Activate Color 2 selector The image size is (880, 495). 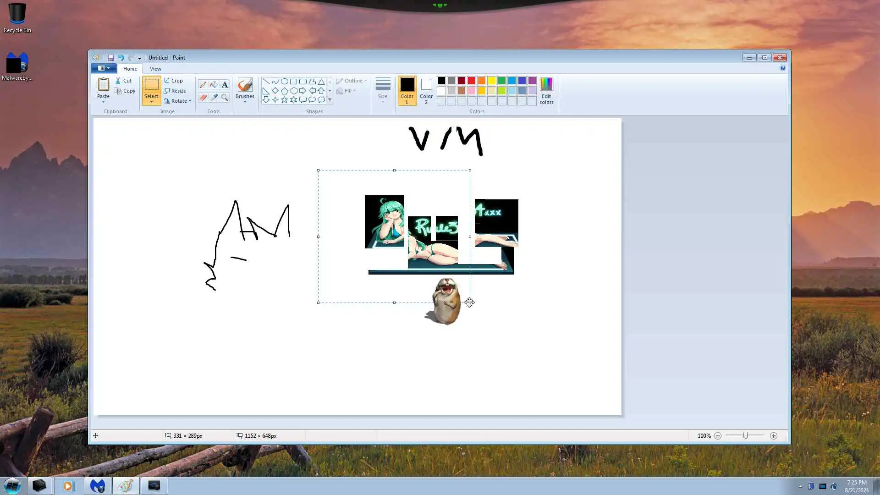click(x=426, y=91)
